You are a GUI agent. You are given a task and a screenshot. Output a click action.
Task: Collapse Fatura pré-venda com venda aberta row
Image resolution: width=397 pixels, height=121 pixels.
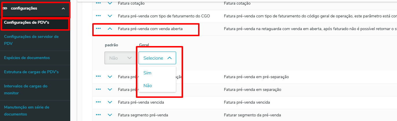point(110,29)
